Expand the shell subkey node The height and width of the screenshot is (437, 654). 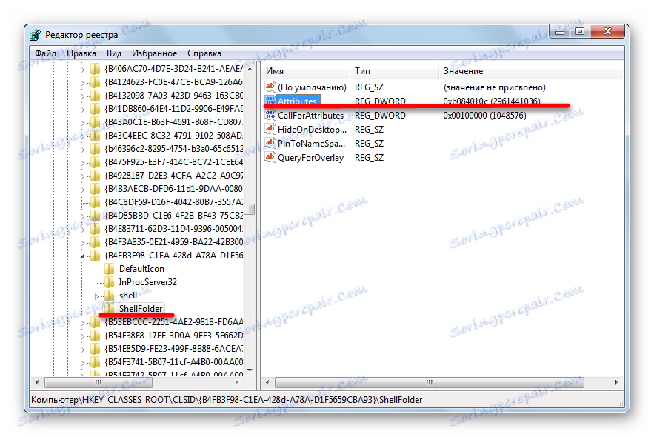96,296
